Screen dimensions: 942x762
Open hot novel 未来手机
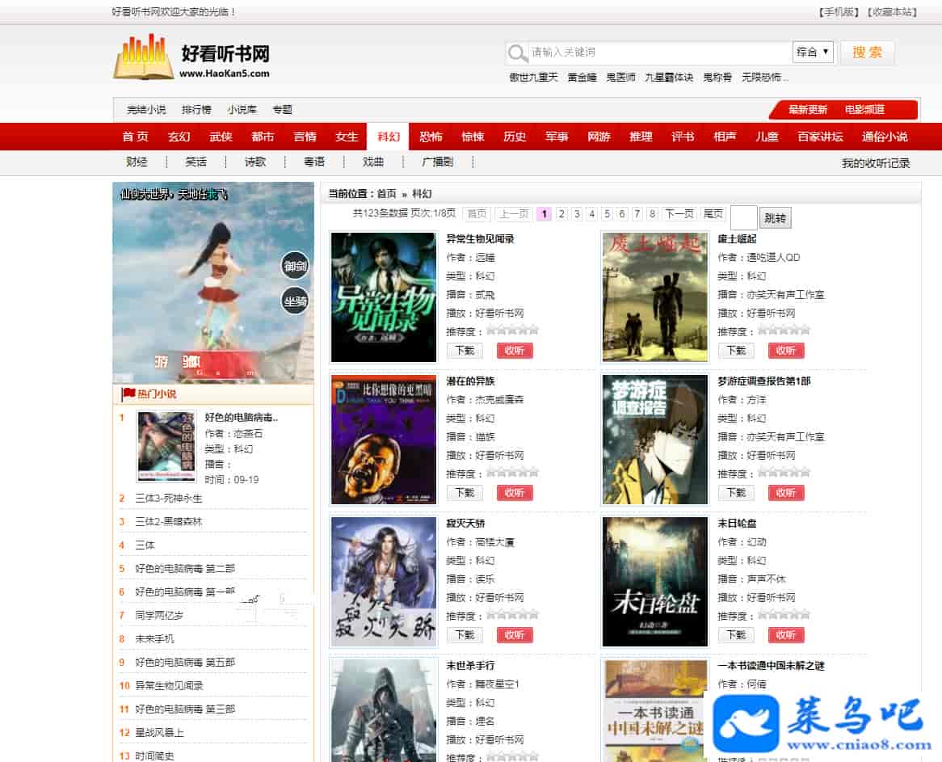(153, 639)
